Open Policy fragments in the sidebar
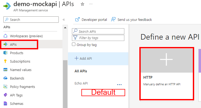 point(22,87)
